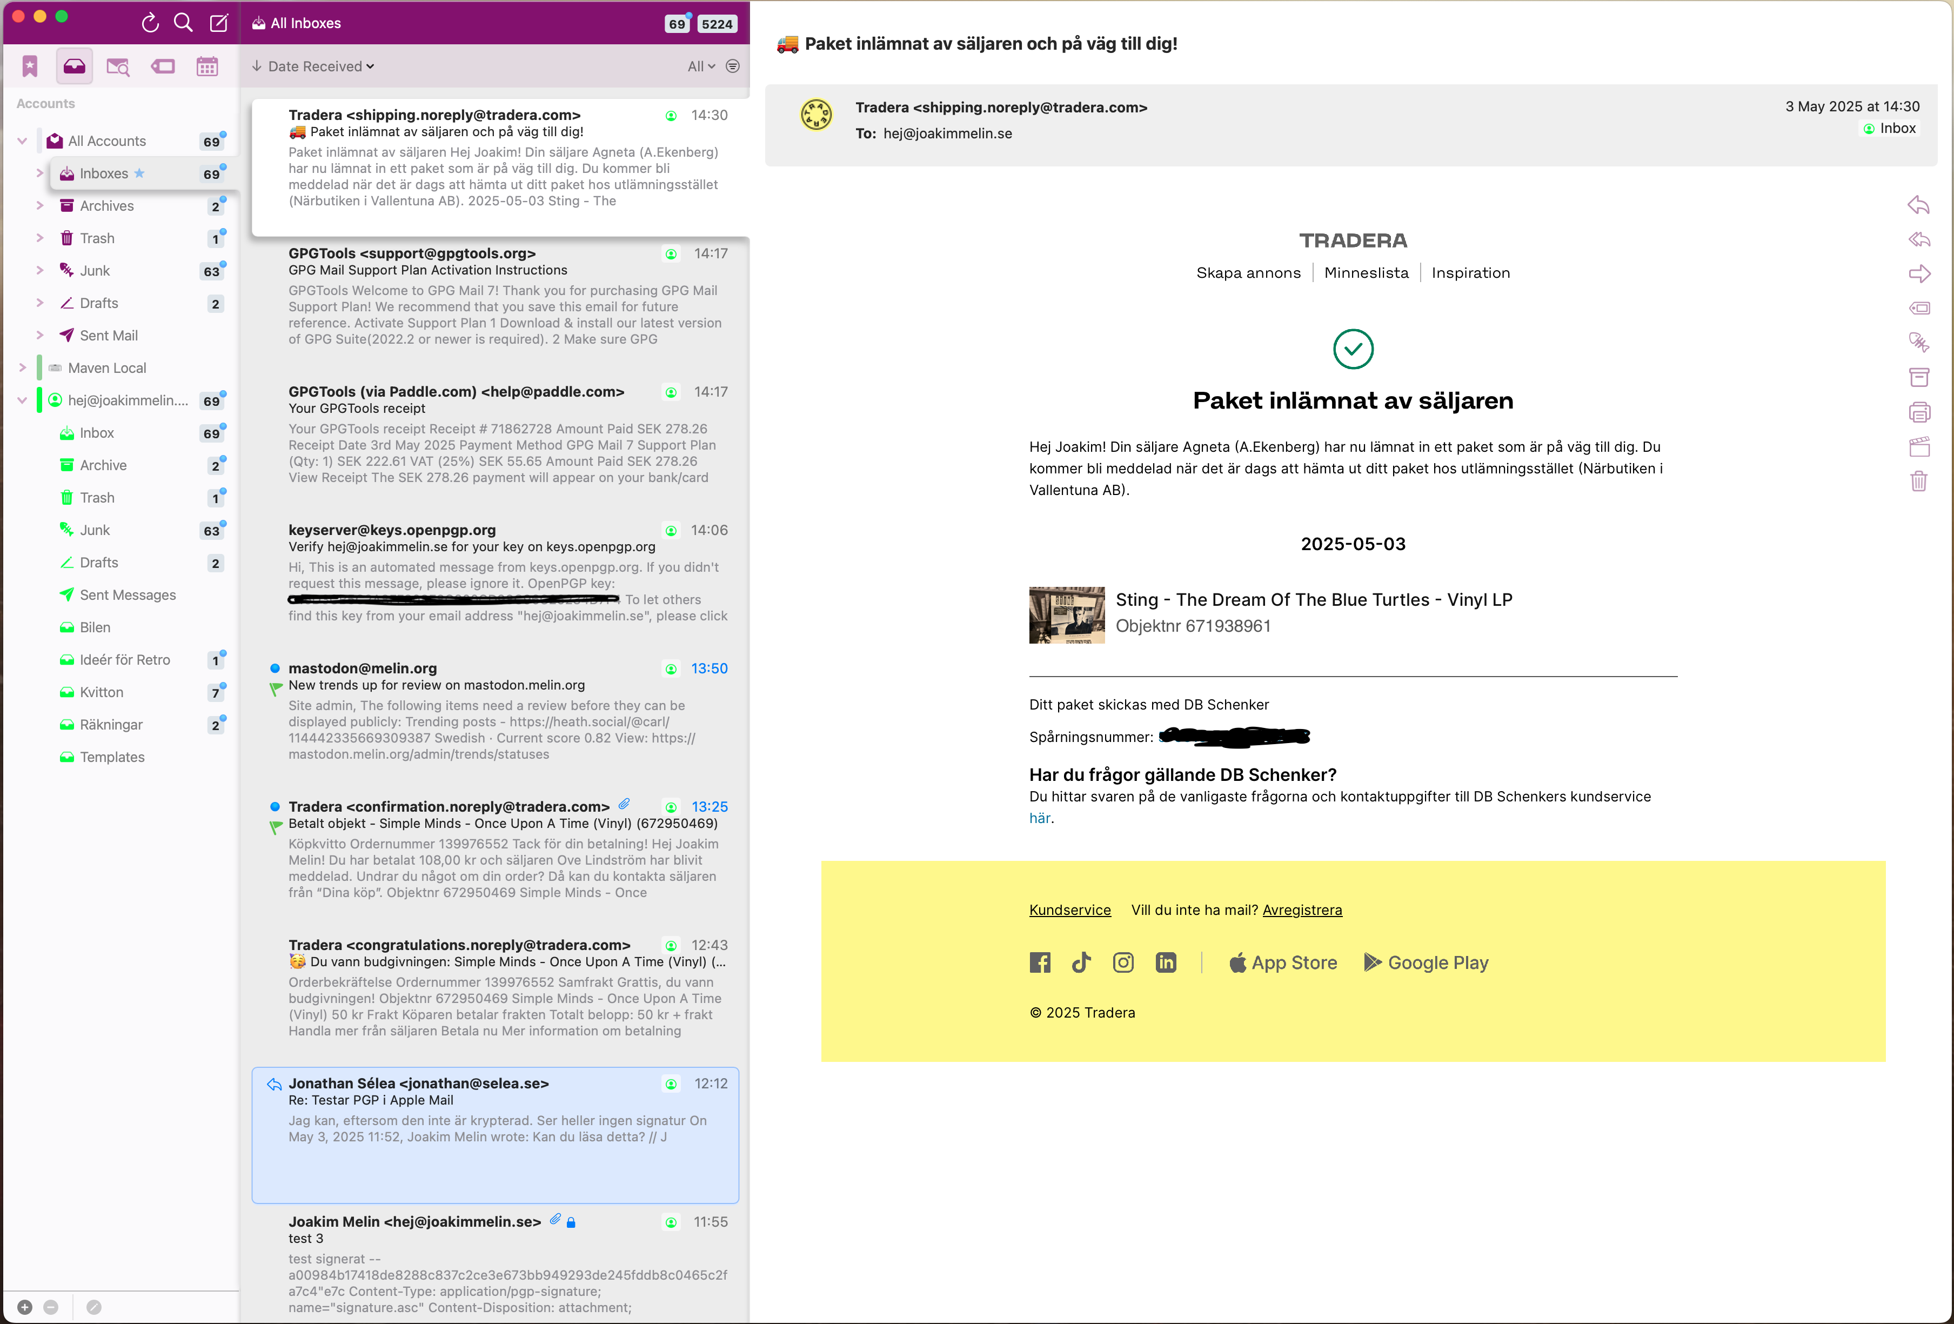Collapse the All Accounts group
The width and height of the screenshot is (1954, 1324).
[x=22, y=141]
